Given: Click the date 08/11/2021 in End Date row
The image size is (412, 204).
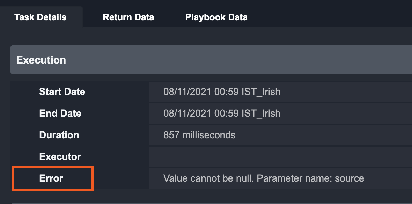Looking at the screenshot, I should pyautogui.click(x=187, y=114).
